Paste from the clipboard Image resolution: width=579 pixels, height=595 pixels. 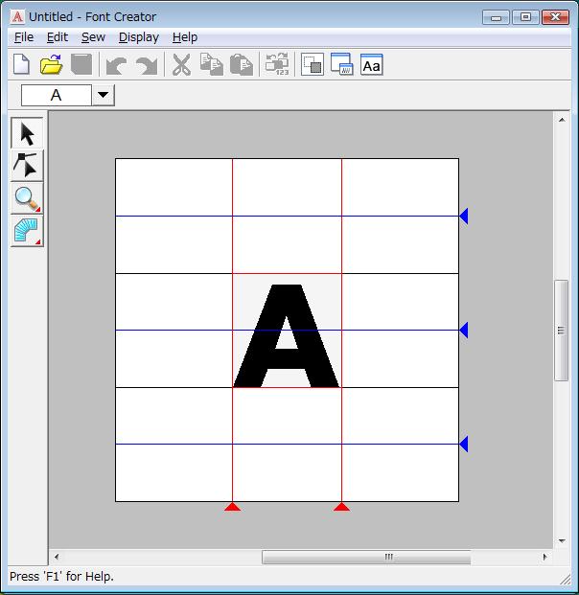point(242,64)
